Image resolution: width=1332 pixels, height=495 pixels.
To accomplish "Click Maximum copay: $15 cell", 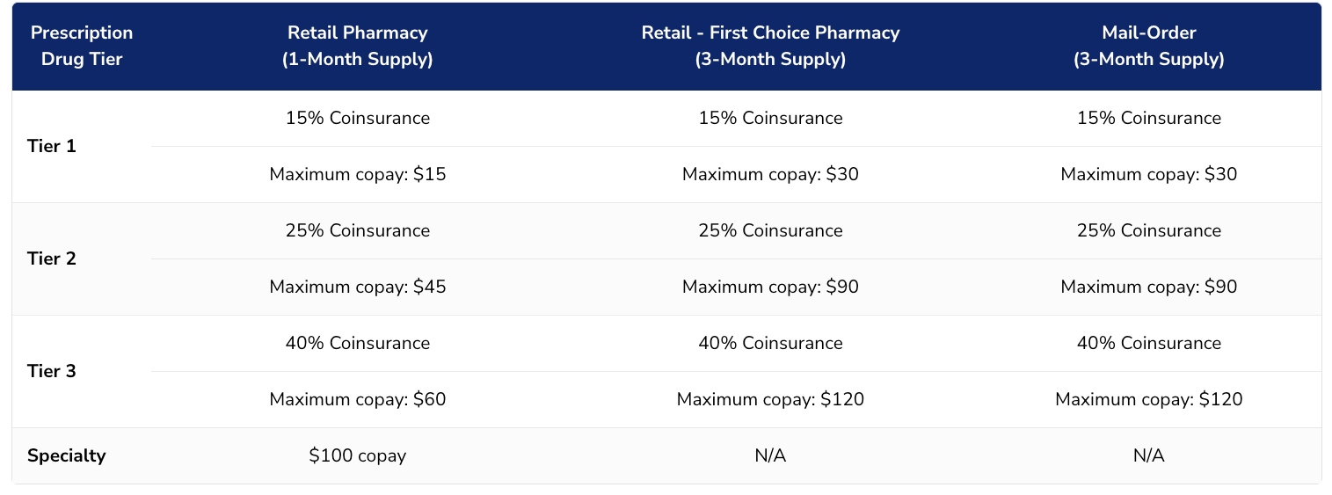I will click(x=357, y=174).
